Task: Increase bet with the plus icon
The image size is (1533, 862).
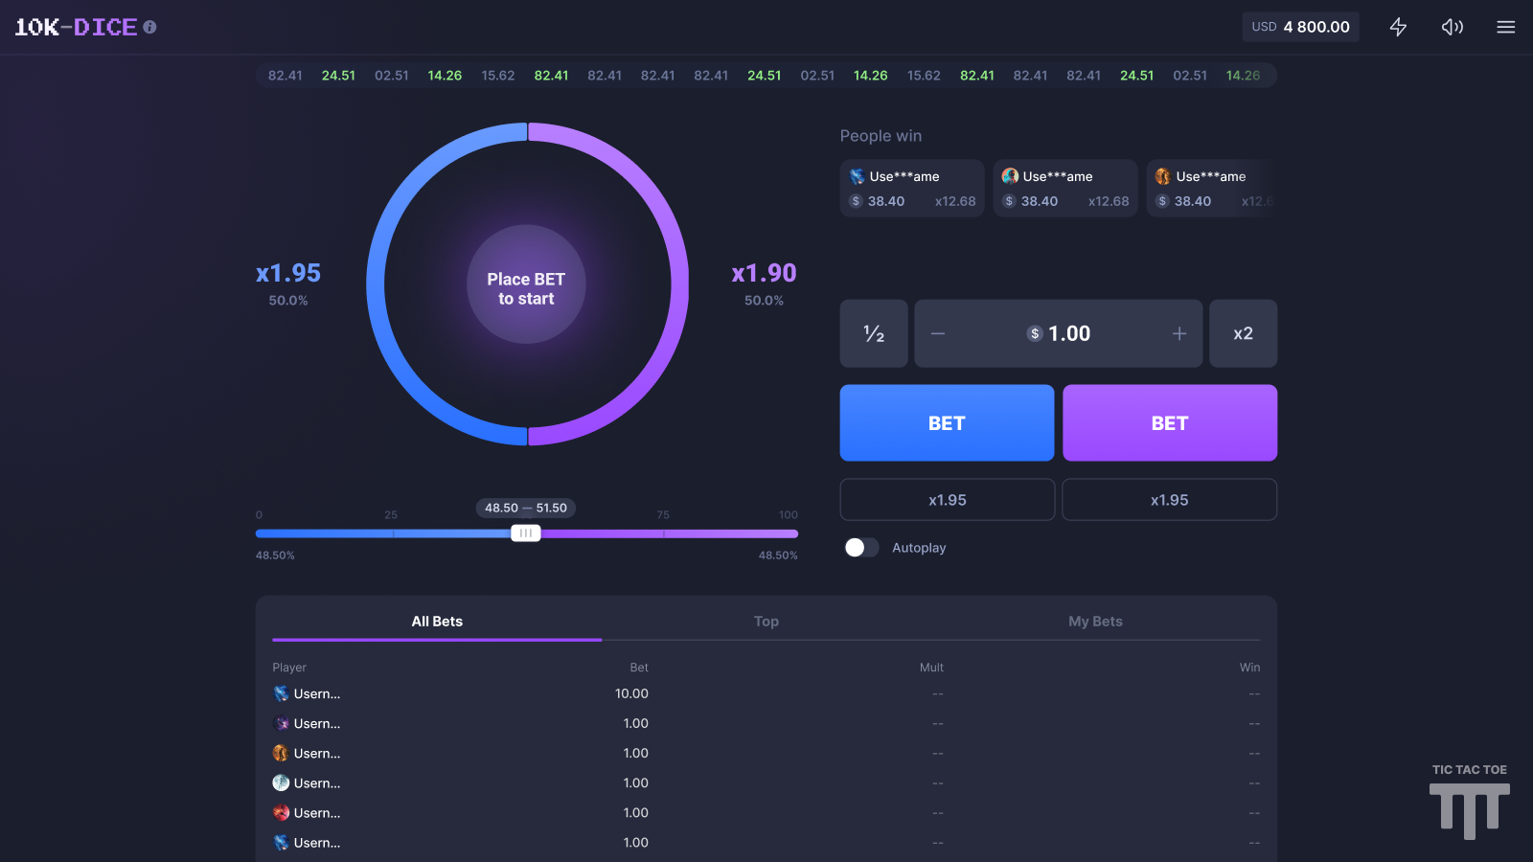Action: coord(1178,333)
